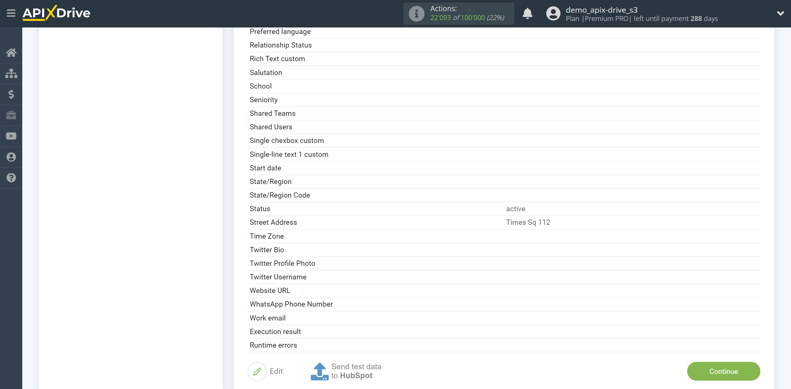Select the Street Address label
791x389 pixels.
[x=273, y=223]
